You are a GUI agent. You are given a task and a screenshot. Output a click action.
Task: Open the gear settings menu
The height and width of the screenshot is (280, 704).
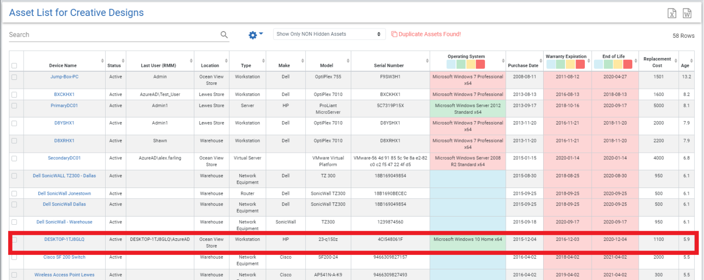click(255, 35)
